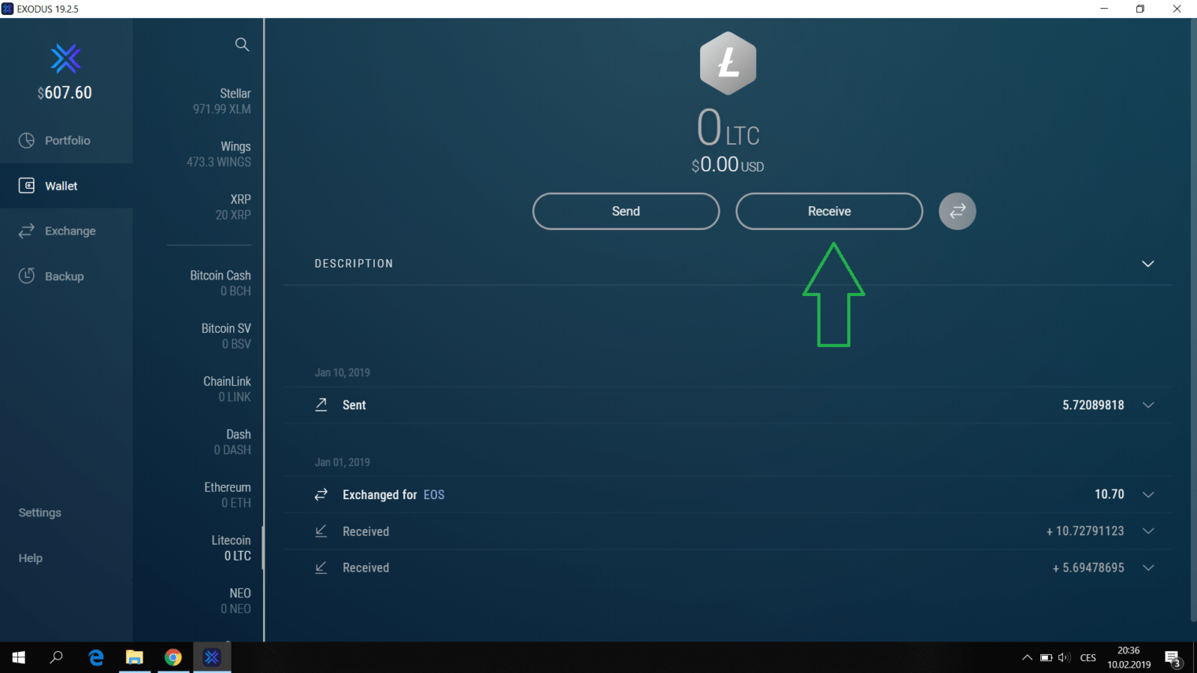Select Bitcoin SV asset

coord(225,336)
